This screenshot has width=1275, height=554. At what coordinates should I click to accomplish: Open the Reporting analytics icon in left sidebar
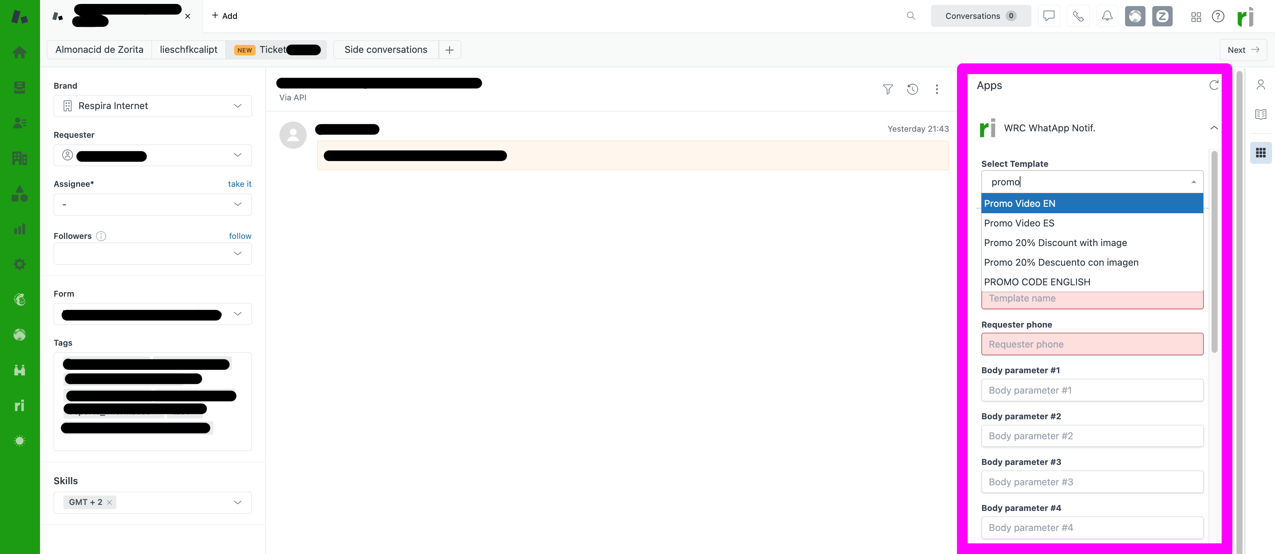[19, 229]
